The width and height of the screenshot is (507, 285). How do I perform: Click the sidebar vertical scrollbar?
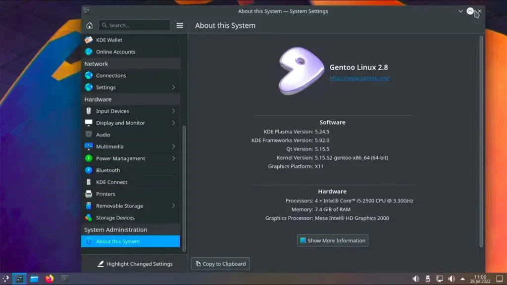[x=184, y=189]
